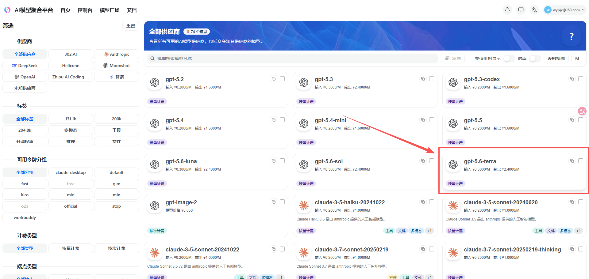Expand the +1 tags on claude-3-5-sonnet-20240620 card
Image resolution: width=589 pixels, height=279 pixels.
click(578, 231)
